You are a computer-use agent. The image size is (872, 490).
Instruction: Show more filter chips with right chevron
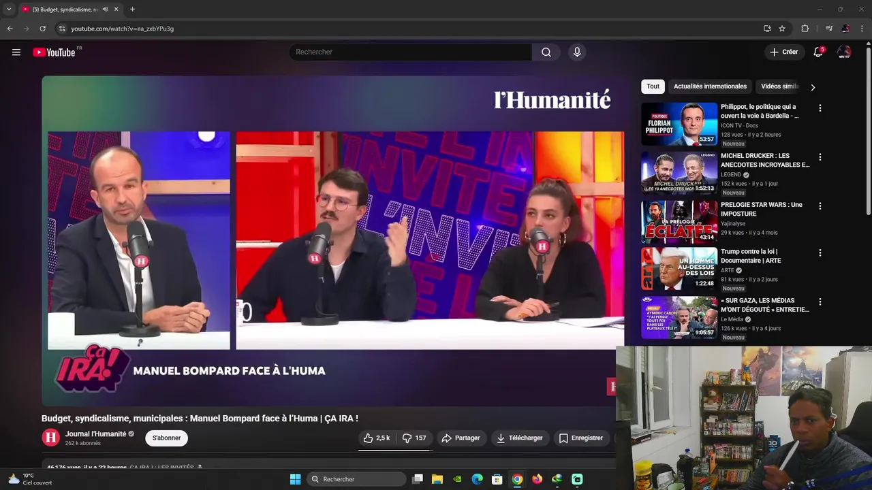click(x=813, y=87)
